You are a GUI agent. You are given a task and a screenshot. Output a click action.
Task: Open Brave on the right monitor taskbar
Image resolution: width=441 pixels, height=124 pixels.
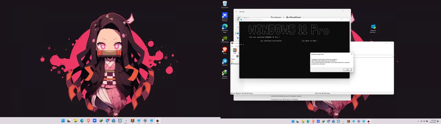click(313, 121)
